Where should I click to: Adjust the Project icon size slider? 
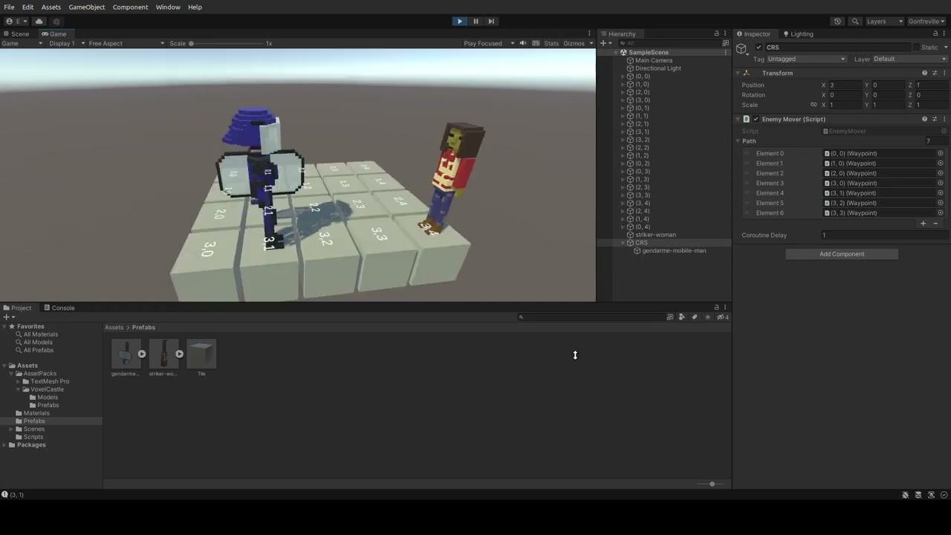click(711, 484)
